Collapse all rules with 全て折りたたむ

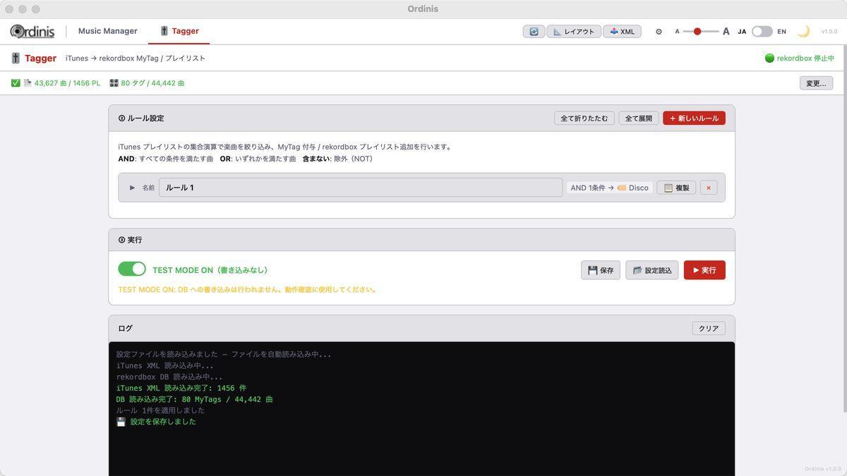pyautogui.click(x=584, y=118)
